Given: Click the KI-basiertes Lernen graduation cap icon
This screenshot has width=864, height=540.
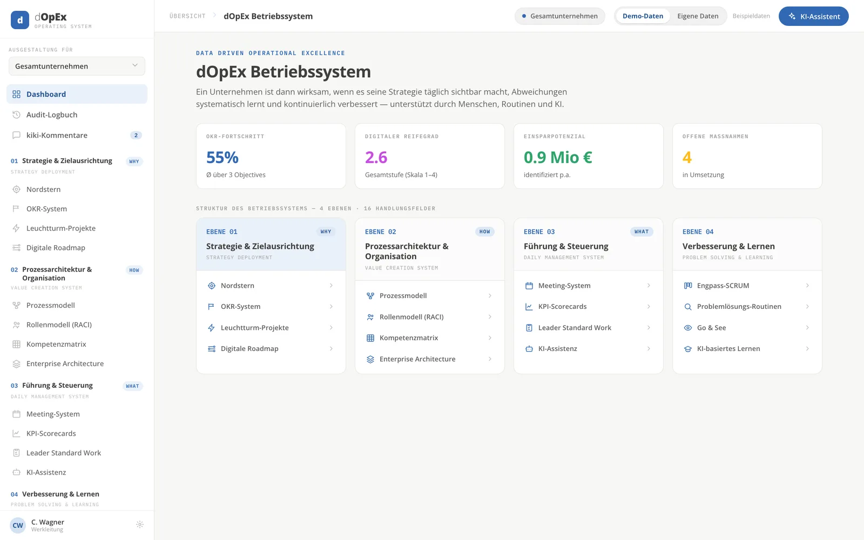Looking at the screenshot, I should 688,349.
